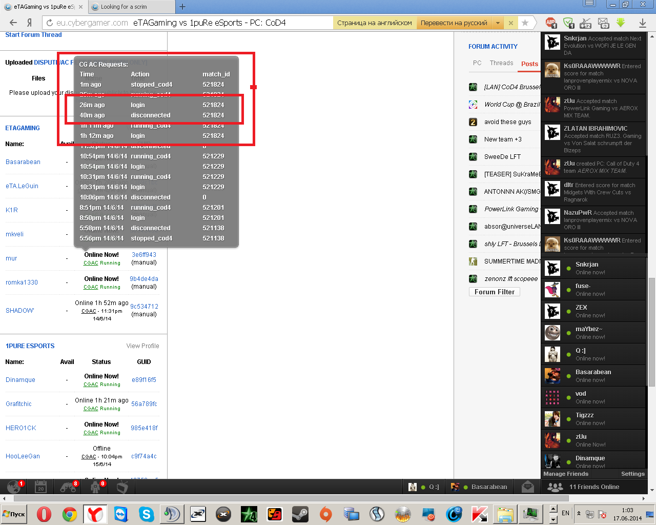Click the Пуск start button
The image size is (656, 525).
tap(14, 514)
